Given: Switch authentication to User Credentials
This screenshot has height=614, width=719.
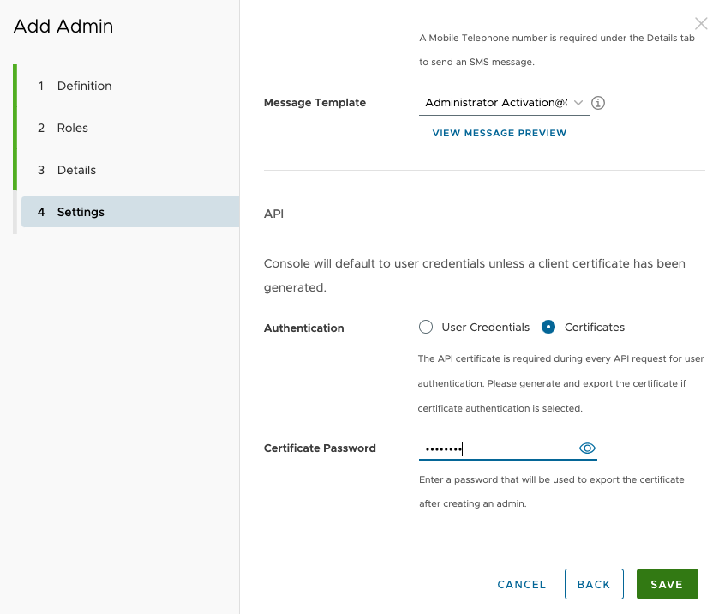Looking at the screenshot, I should [426, 327].
